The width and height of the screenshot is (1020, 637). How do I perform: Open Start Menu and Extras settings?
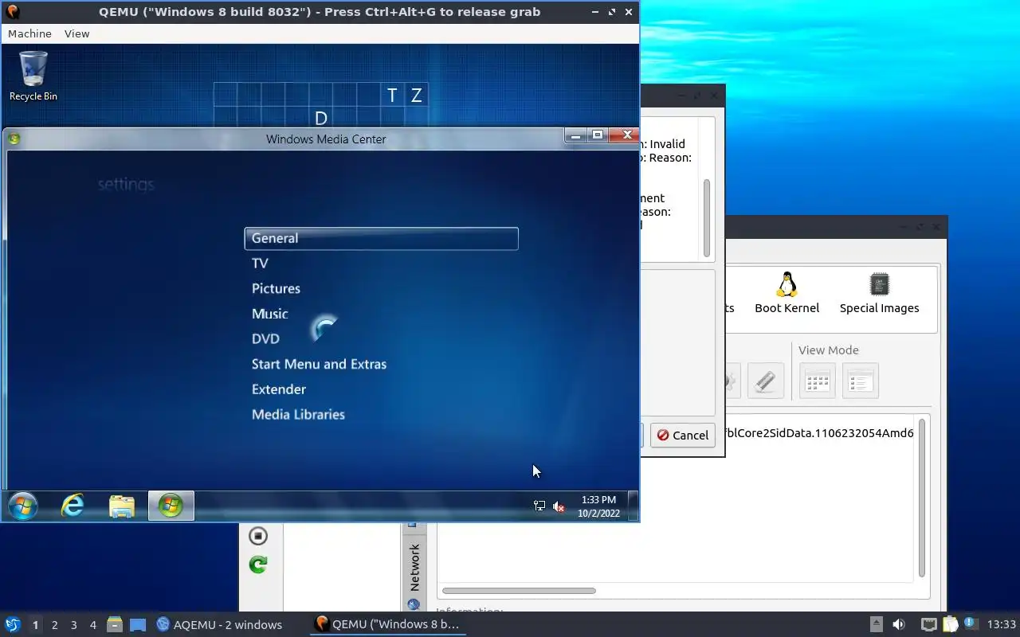[319, 364]
